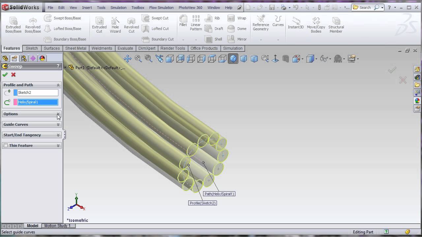Click the Helix/Spiral1 path field
This screenshot has width=422, height=237.
point(38,102)
